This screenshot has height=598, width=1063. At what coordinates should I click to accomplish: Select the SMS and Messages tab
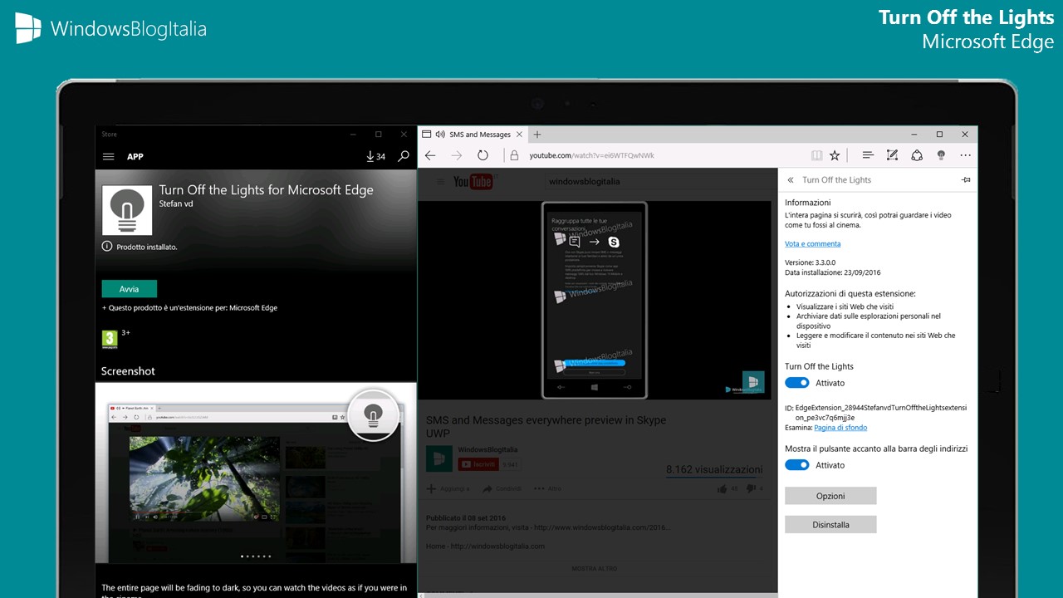point(473,135)
